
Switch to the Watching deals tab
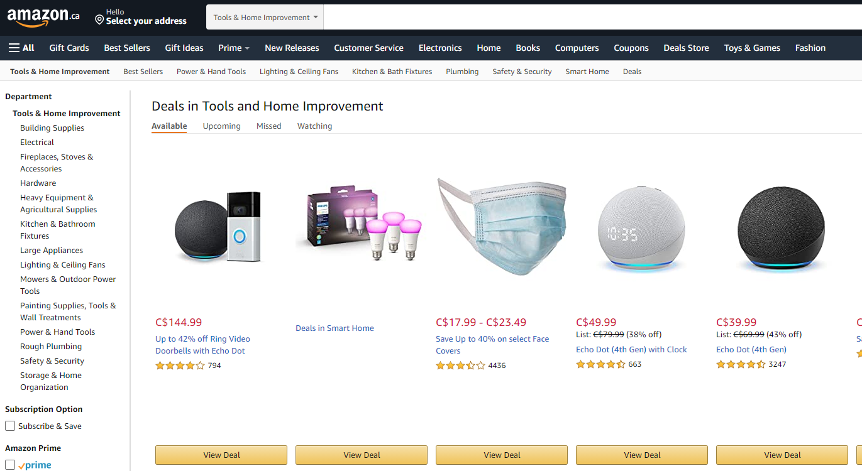pyautogui.click(x=314, y=126)
